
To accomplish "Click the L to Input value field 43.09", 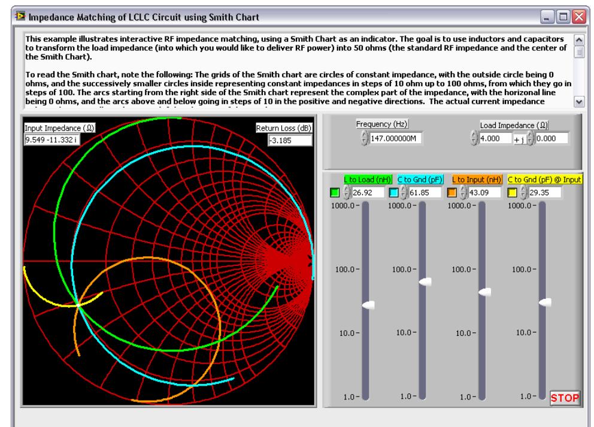I will click(x=484, y=192).
